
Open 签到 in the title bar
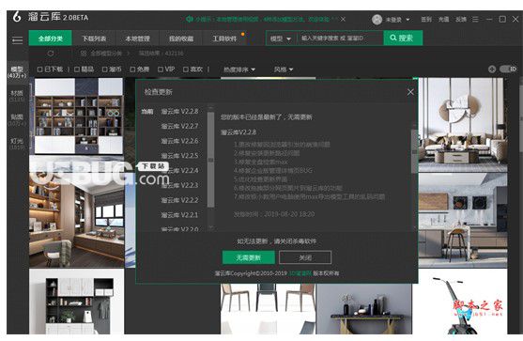(x=426, y=20)
